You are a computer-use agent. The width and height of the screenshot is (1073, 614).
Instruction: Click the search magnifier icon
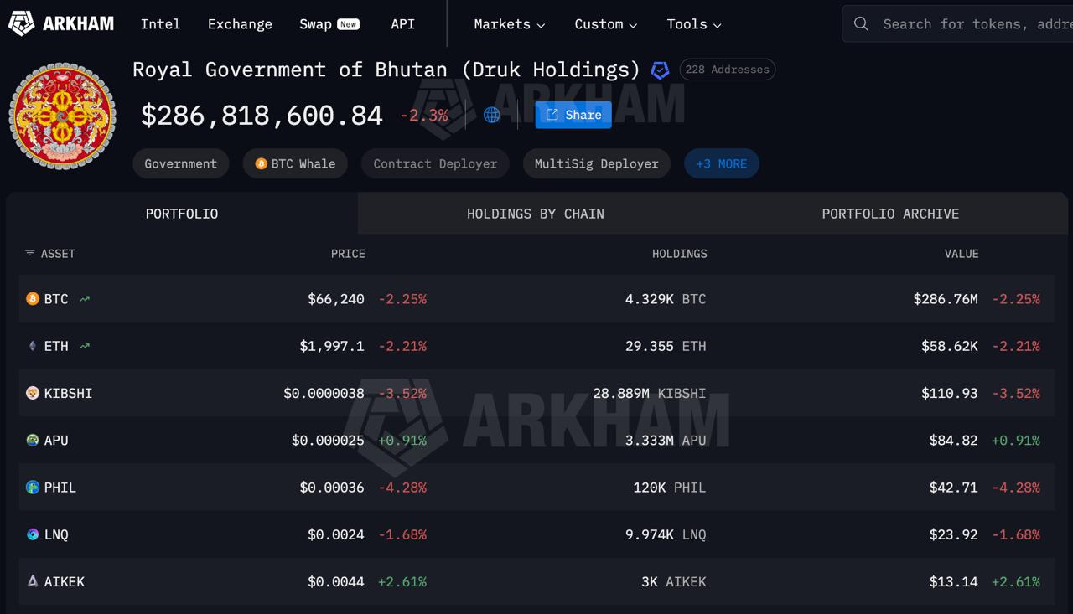pos(861,24)
